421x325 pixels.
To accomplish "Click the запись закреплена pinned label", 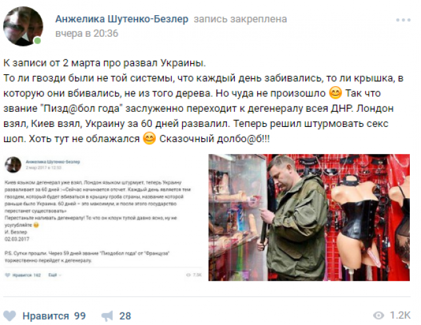I will (240, 19).
